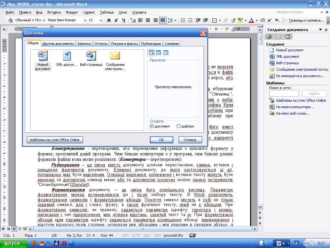
Task: Toggle ЗАП macro recording in status bar
Action: click(x=125, y=235)
